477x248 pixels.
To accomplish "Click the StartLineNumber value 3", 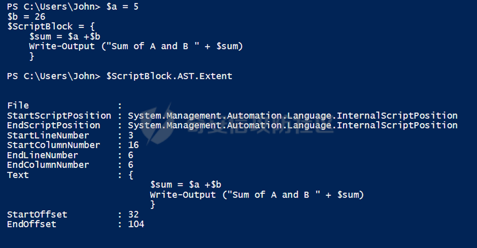I will click(131, 135).
